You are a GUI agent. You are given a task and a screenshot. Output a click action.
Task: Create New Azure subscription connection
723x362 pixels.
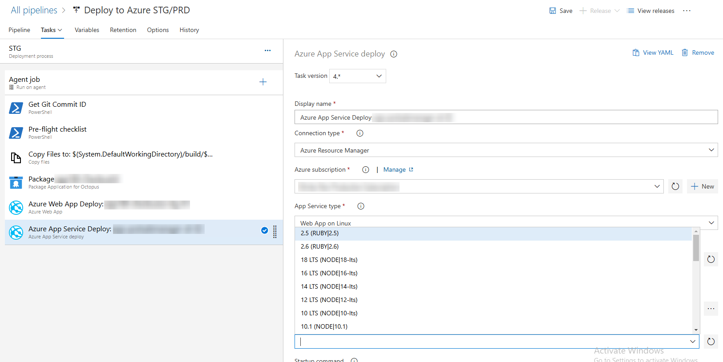pos(703,186)
